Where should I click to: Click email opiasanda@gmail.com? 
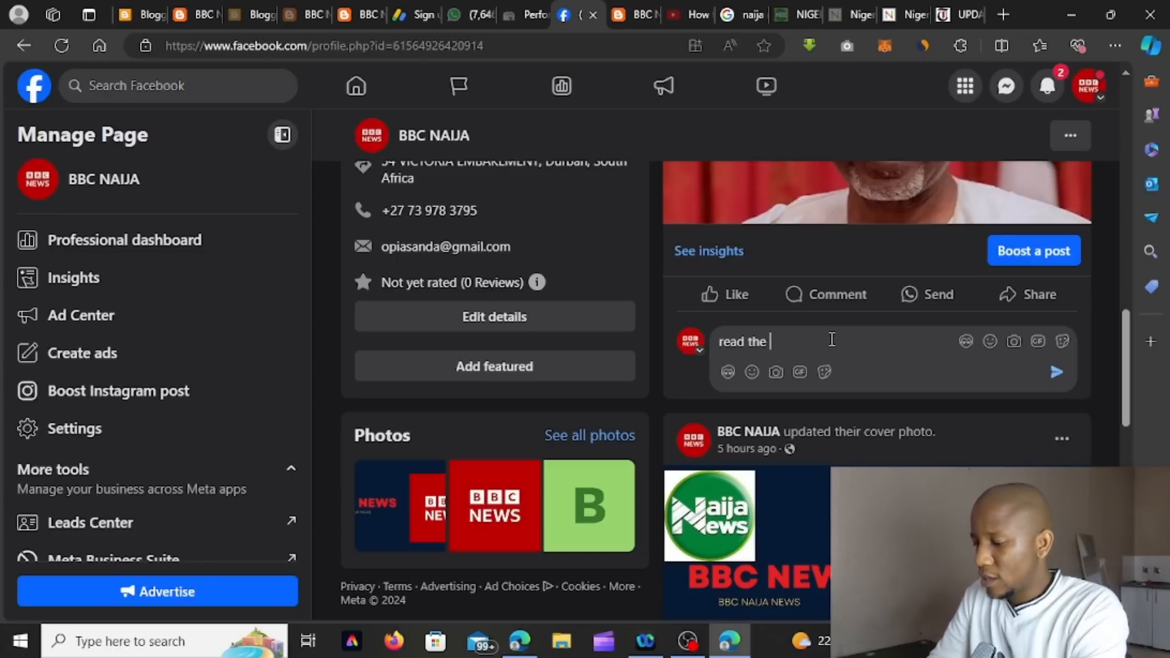[x=445, y=247]
